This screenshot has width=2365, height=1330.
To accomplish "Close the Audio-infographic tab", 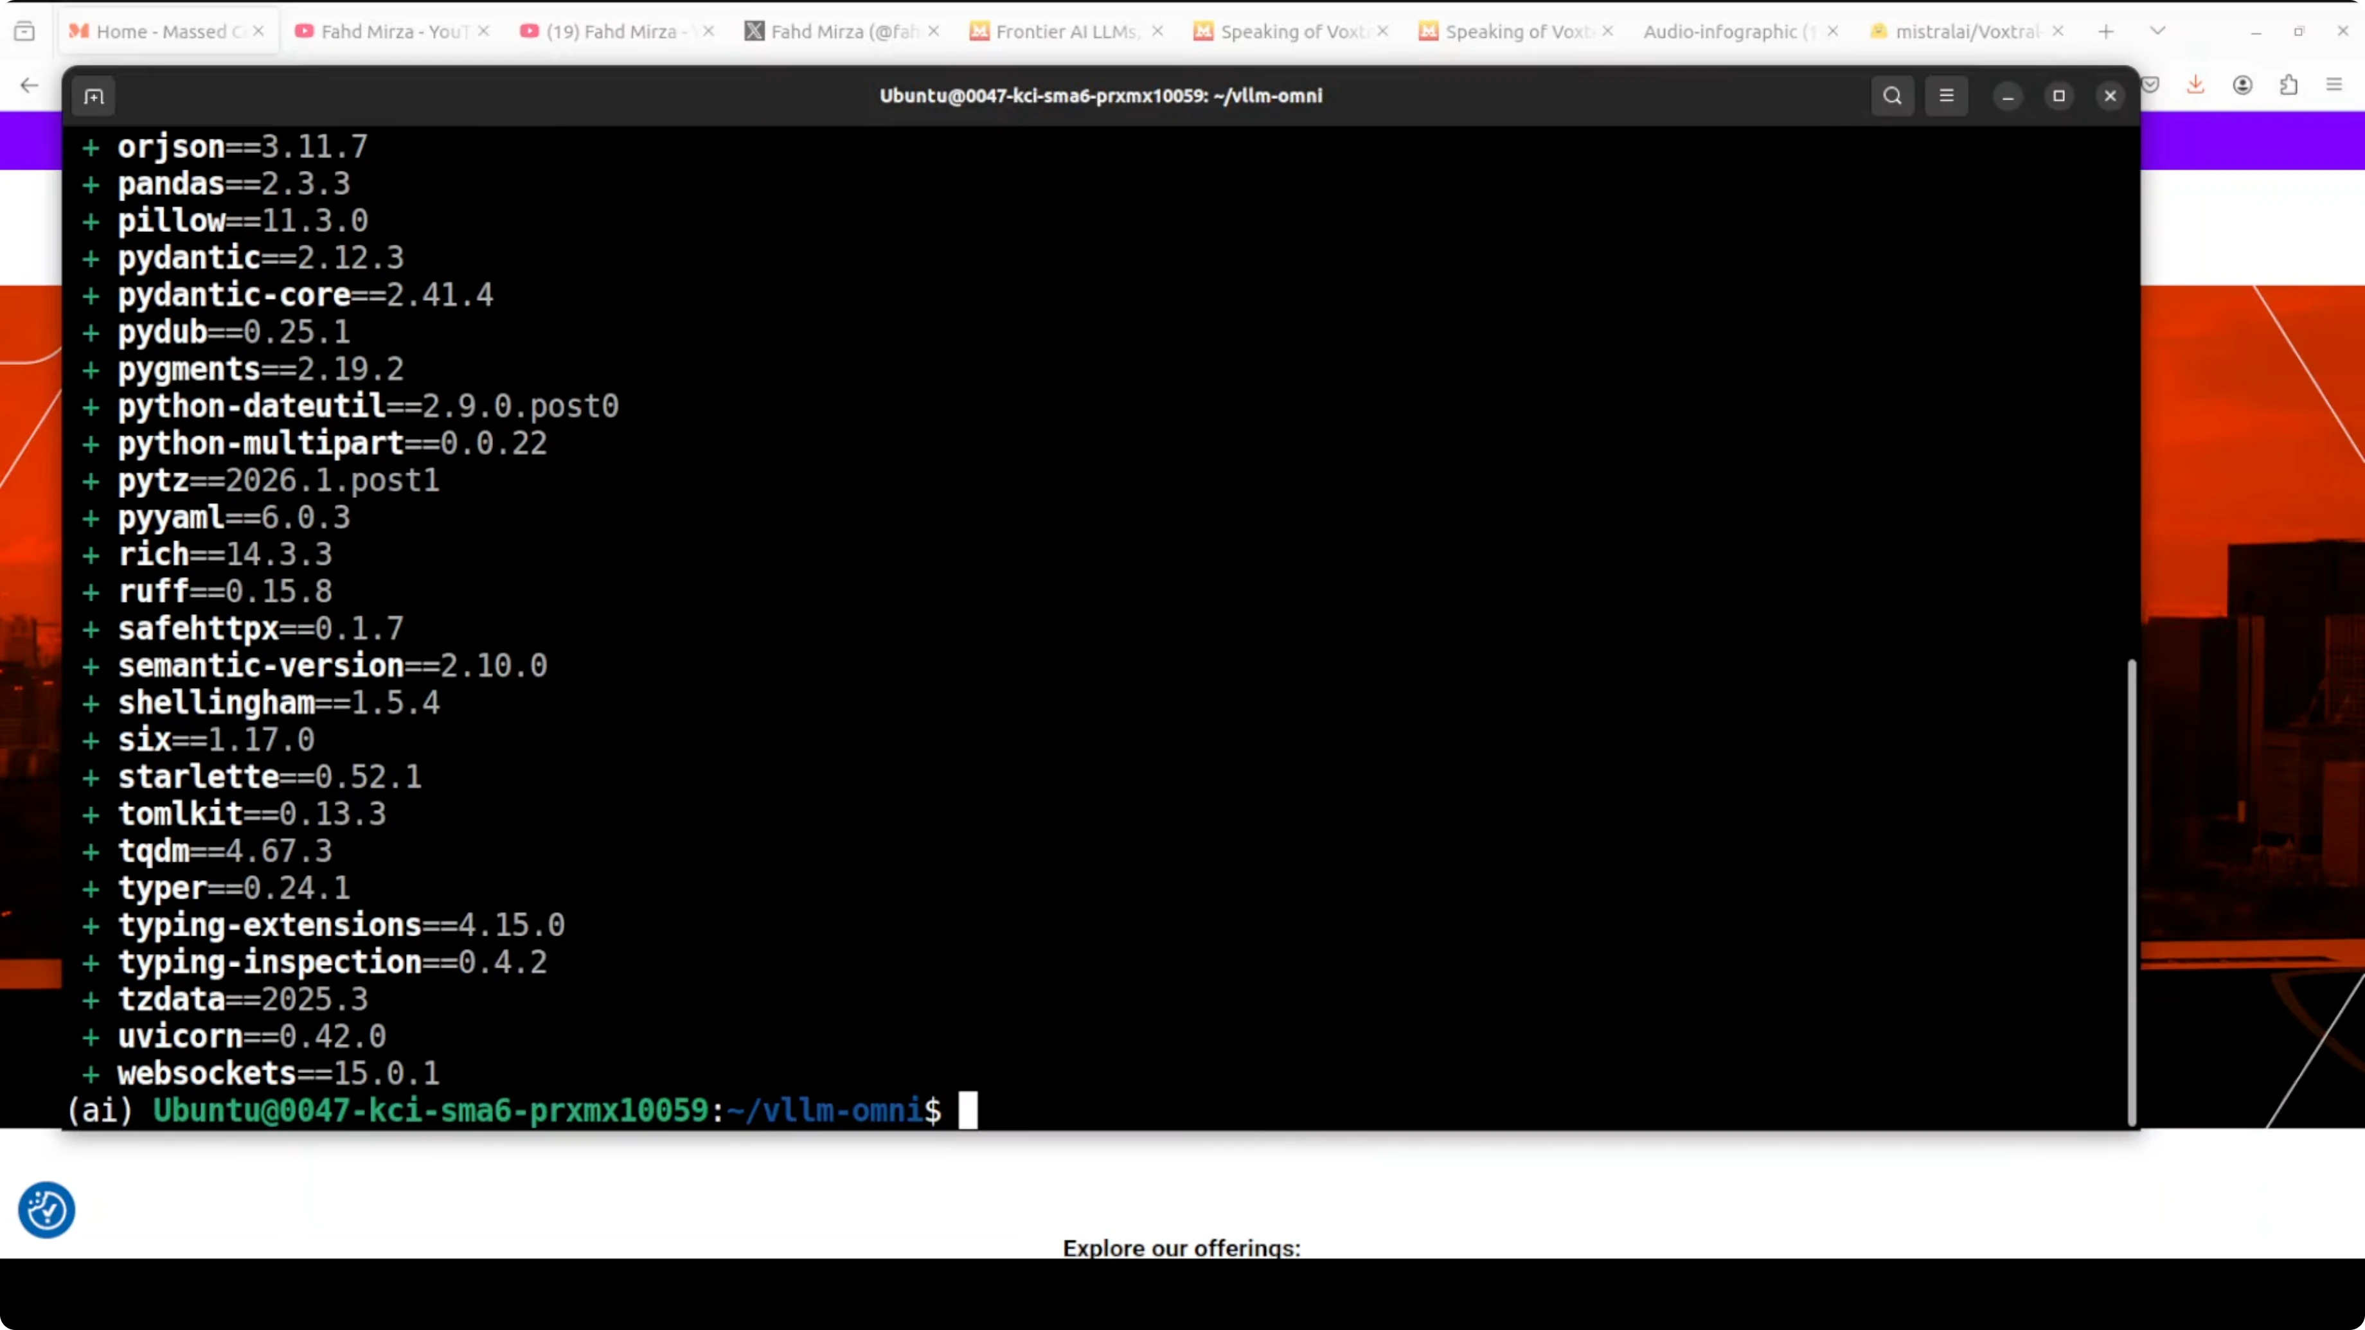I will [x=1832, y=31].
